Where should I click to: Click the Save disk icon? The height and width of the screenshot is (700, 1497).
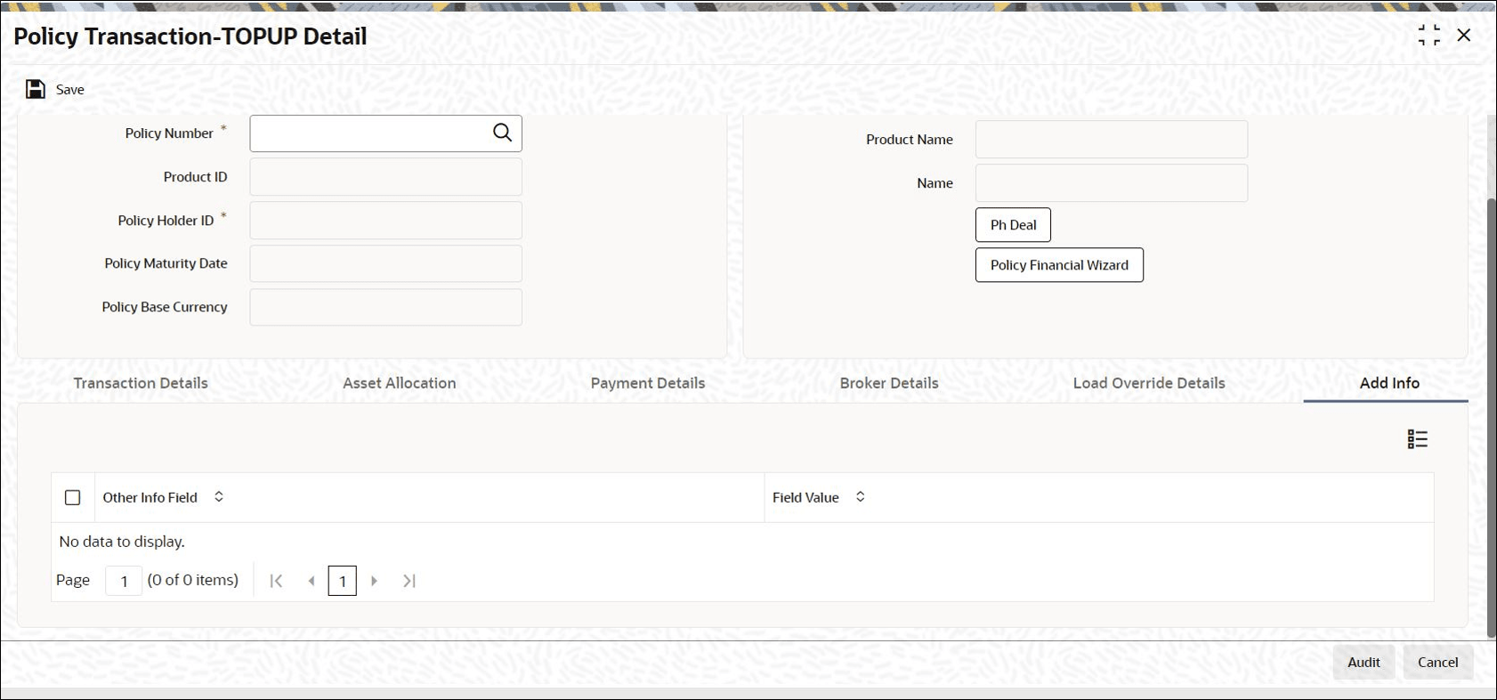(36, 89)
